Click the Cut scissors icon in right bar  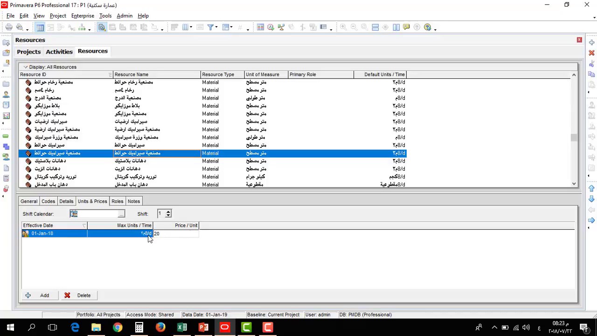(x=591, y=64)
